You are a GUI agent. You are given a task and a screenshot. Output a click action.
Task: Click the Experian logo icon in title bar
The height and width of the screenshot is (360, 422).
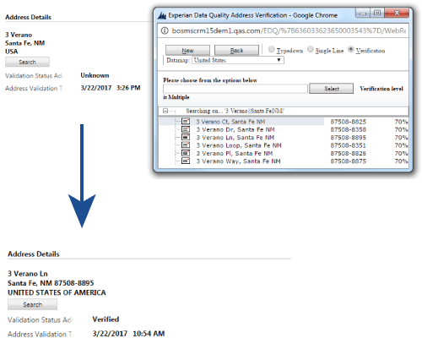[162, 15]
